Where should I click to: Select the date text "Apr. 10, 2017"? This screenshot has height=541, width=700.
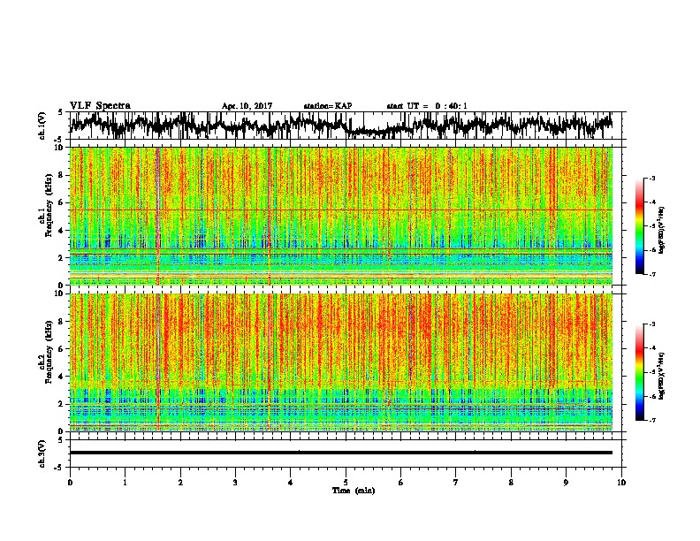tap(247, 106)
